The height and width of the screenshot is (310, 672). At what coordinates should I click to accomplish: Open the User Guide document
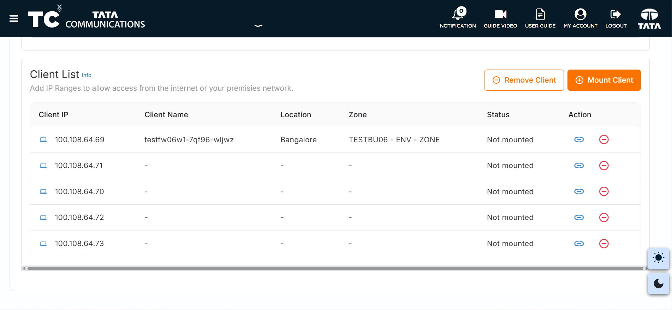click(x=540, y=18)
